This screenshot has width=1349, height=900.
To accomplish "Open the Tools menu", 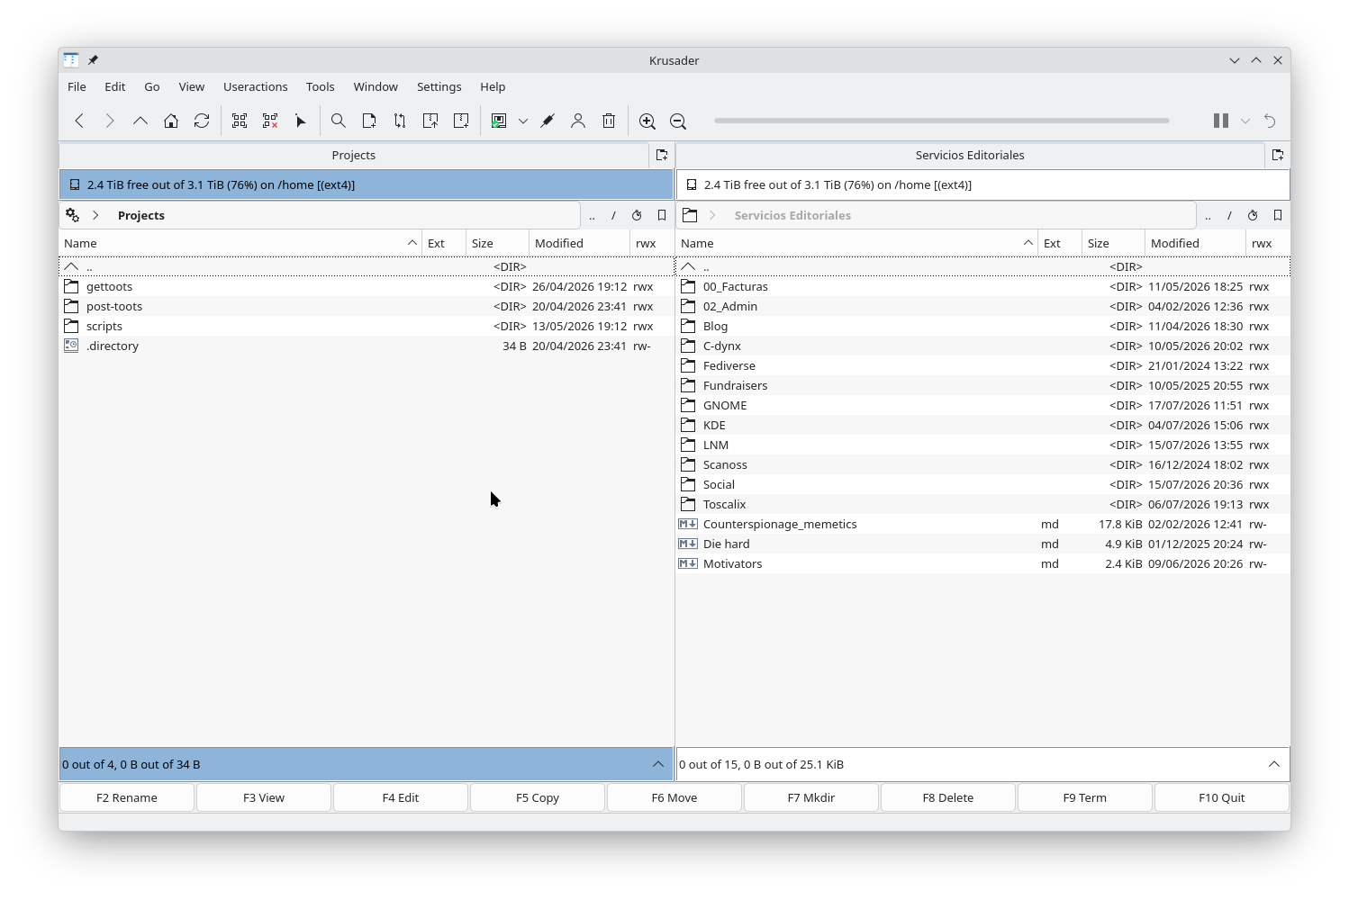I will [x=321, y=86].
